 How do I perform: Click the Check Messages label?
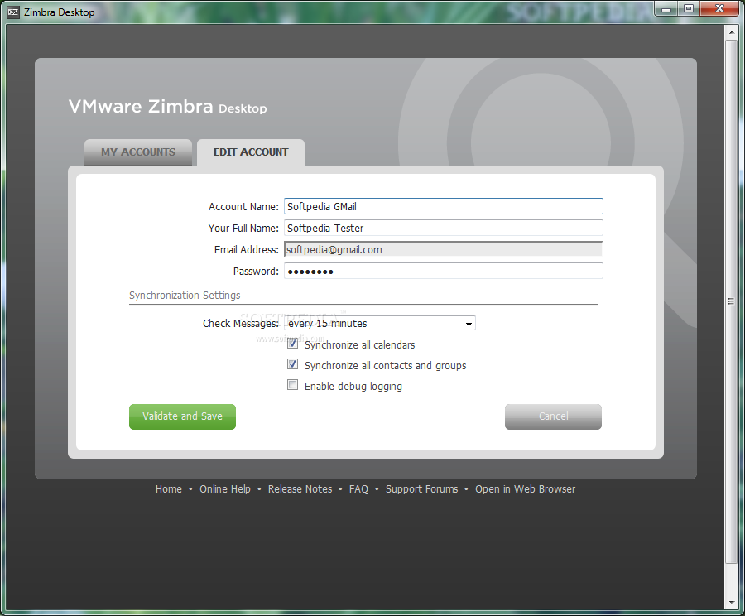coord(240,323)
